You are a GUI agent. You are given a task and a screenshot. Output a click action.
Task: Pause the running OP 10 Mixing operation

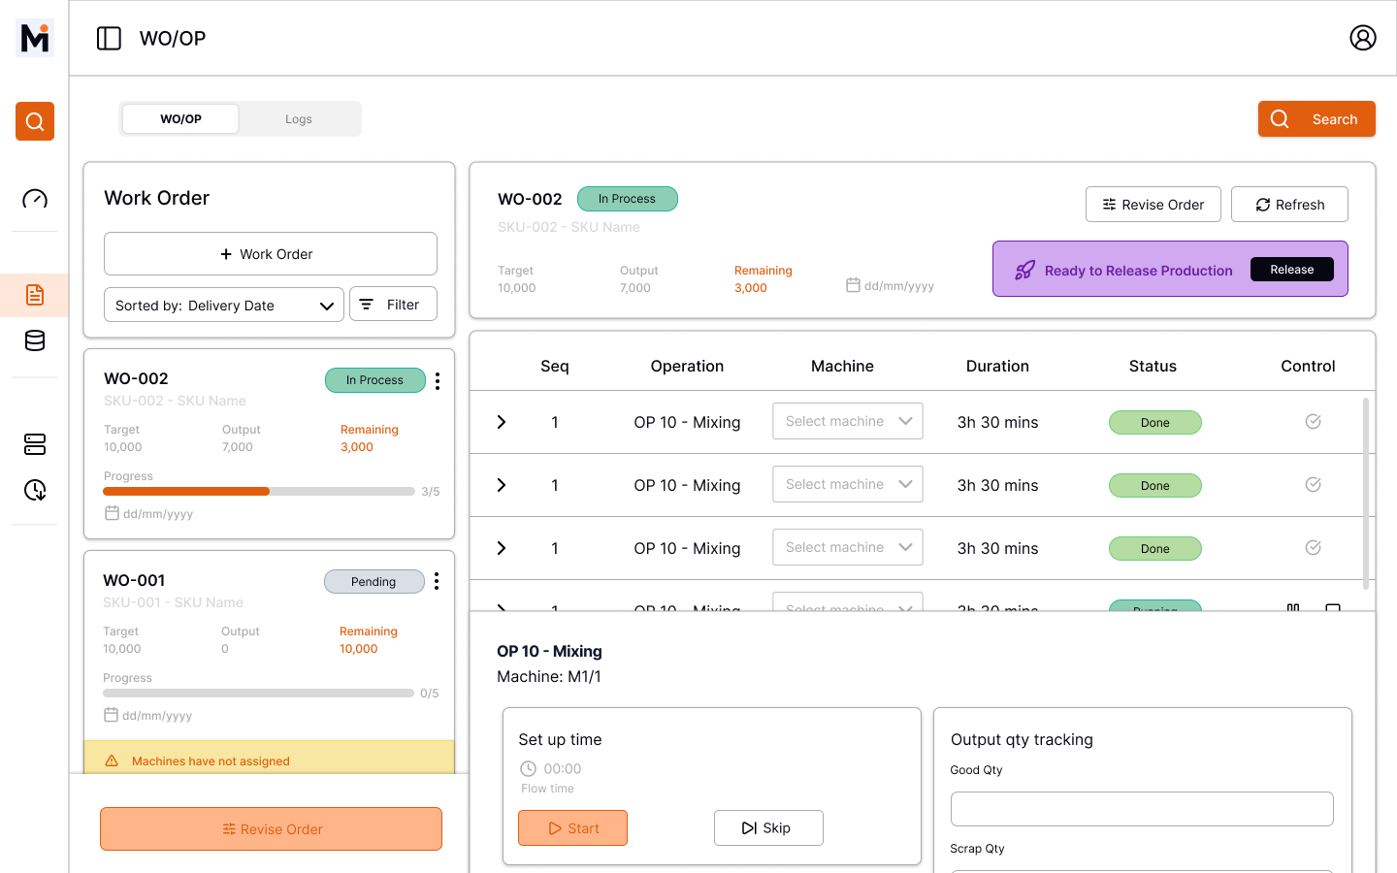[1293, 608]
